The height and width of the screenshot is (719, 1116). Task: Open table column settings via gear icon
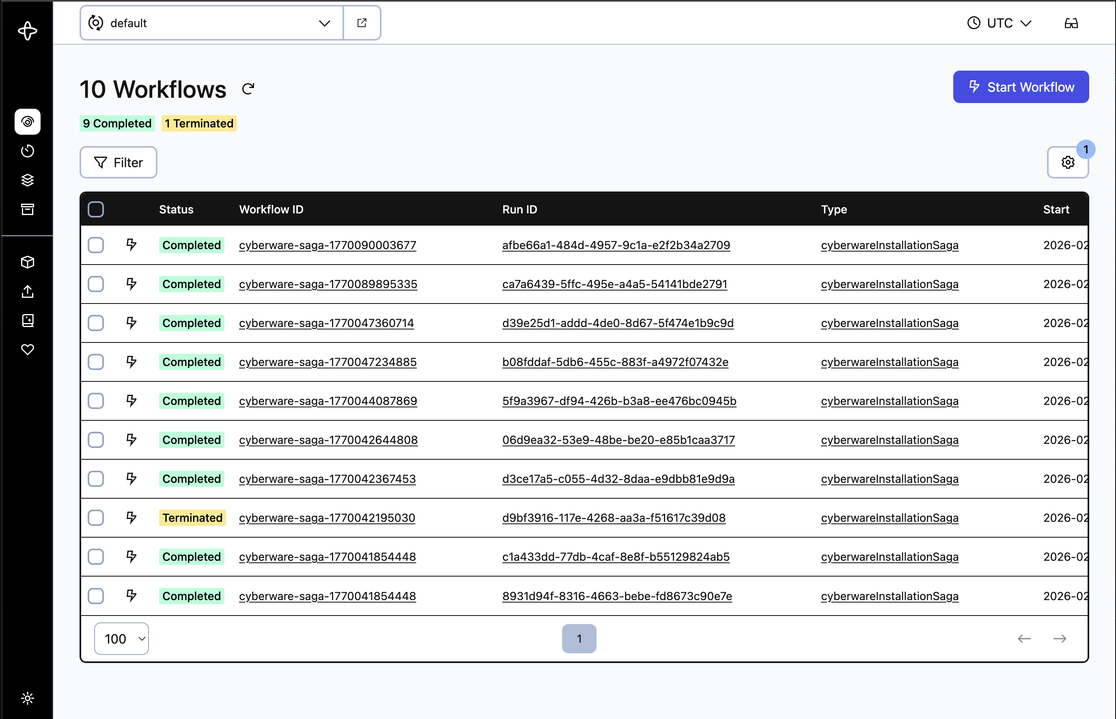[x=1068, y=162]
